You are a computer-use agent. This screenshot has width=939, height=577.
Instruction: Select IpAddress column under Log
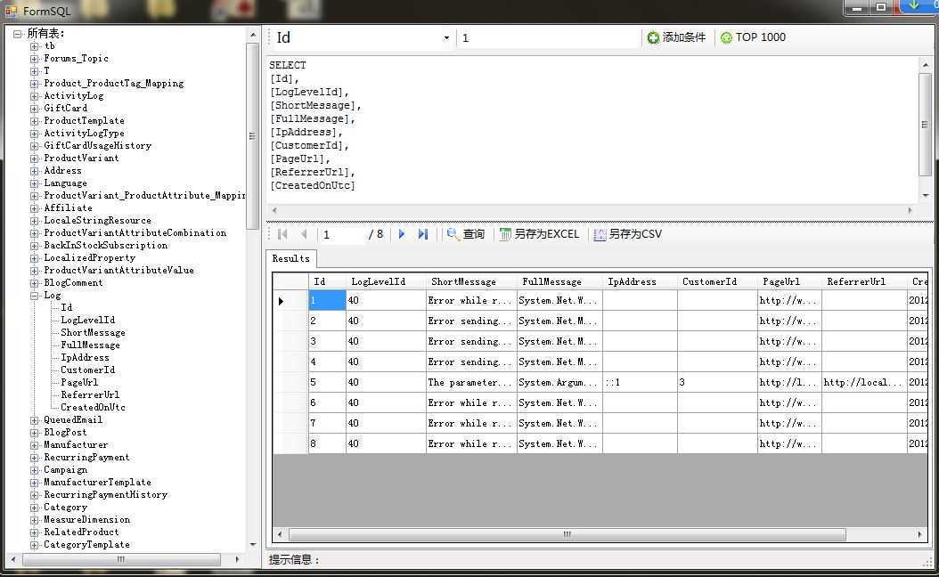tap(85, 358)
